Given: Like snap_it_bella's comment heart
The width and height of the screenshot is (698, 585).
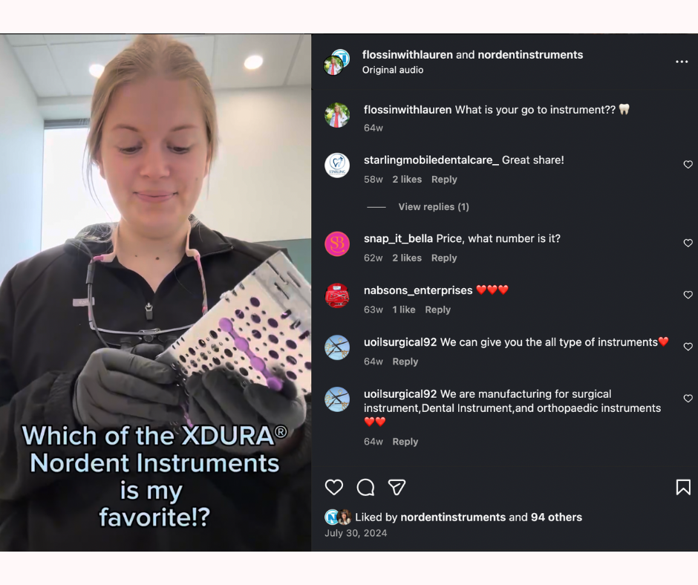Looking at the screenshot, I should pyautogui.click(x=688, y=243).
